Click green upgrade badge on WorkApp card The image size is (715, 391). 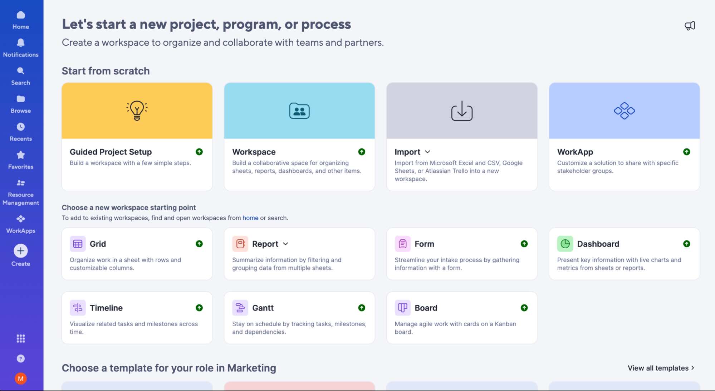(686, 152)
